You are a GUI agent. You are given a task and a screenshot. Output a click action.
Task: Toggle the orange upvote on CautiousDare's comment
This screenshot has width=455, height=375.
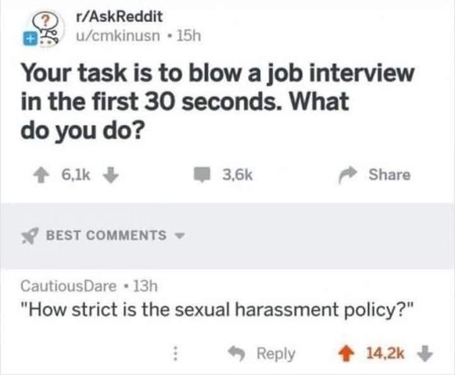(346, 354)
